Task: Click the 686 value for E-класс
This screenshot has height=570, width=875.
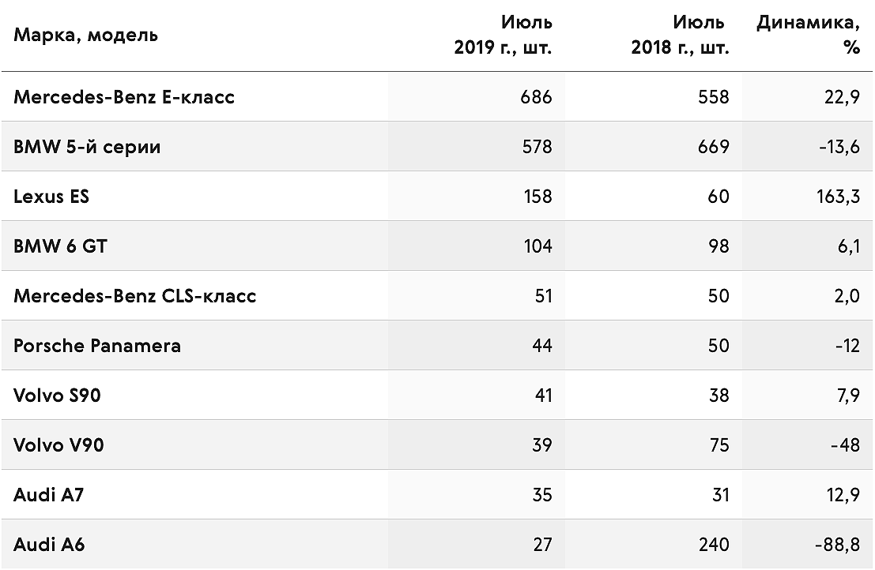Action: pyautogui.click(x=536, y=98)
